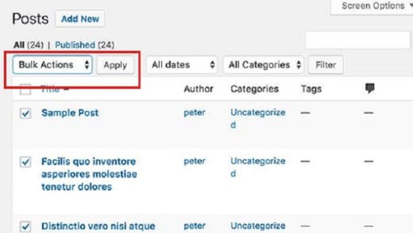The width and height of the screenshot is (413, 233).
Task: Open the Bulk Actions dropdown
Action: pyautogui.click(x=53, y=65)
